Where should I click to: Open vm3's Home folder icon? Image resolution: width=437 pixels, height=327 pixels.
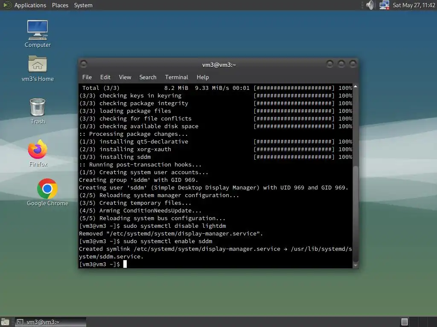[38, 69]
